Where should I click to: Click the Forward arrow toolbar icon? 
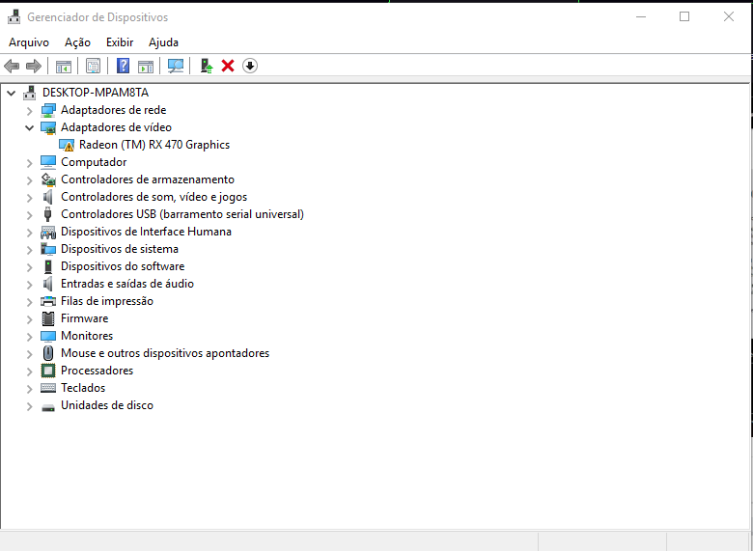tap(34, 66)
